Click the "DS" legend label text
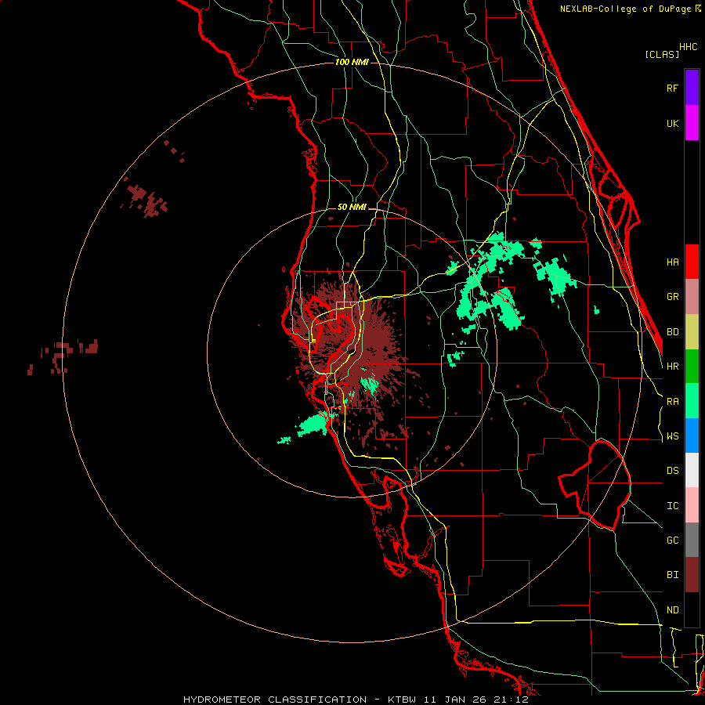 [x=672, y=471]
